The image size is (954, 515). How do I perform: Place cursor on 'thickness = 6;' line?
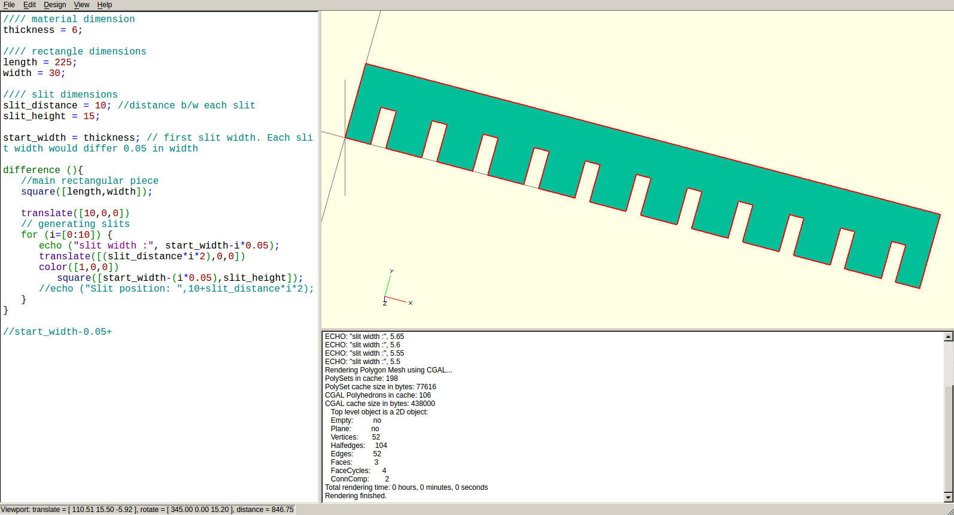[43, 30]
